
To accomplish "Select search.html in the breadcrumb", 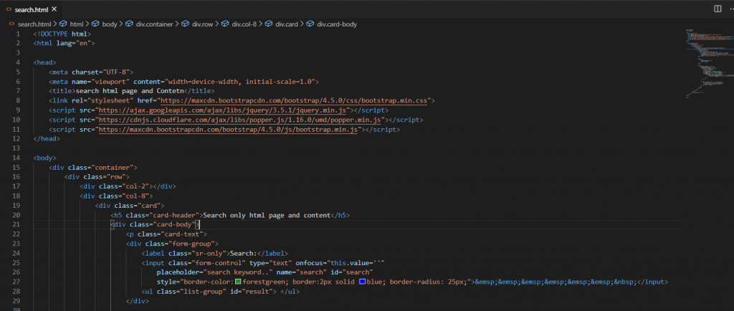I will 34,24.
